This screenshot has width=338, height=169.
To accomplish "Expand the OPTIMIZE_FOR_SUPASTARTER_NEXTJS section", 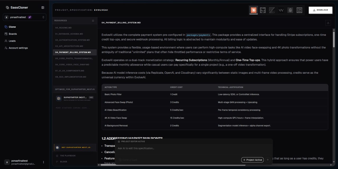I will coord(74,89).
